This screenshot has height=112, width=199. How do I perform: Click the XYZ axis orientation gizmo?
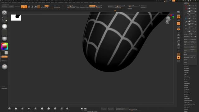(x=173, y=16)
